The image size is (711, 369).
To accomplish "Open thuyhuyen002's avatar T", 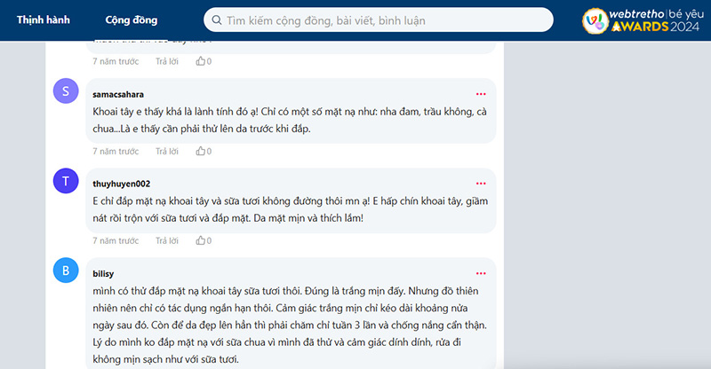I will click(66, 181).
